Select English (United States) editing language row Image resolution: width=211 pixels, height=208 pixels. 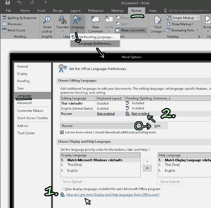[x=136, y=109]
